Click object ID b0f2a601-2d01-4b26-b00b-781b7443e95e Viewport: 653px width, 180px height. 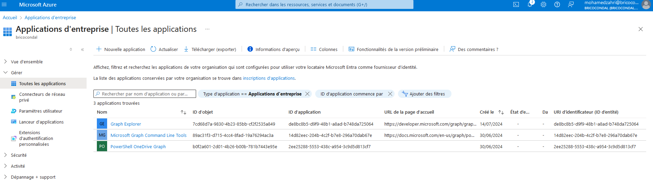tap(235, 146)
